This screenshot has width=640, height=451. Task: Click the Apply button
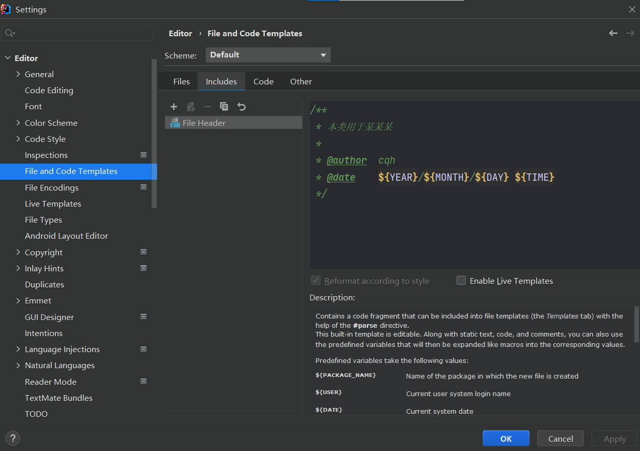coord(615,439)
